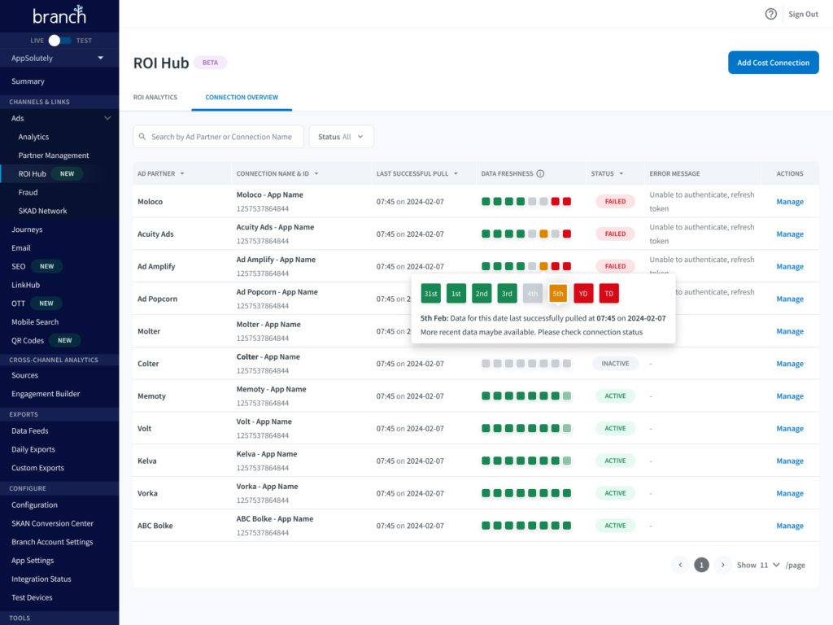Open the Status All filter dropdown
The height and width of the screenshot is (625, 833).
[x=341, y=137]
